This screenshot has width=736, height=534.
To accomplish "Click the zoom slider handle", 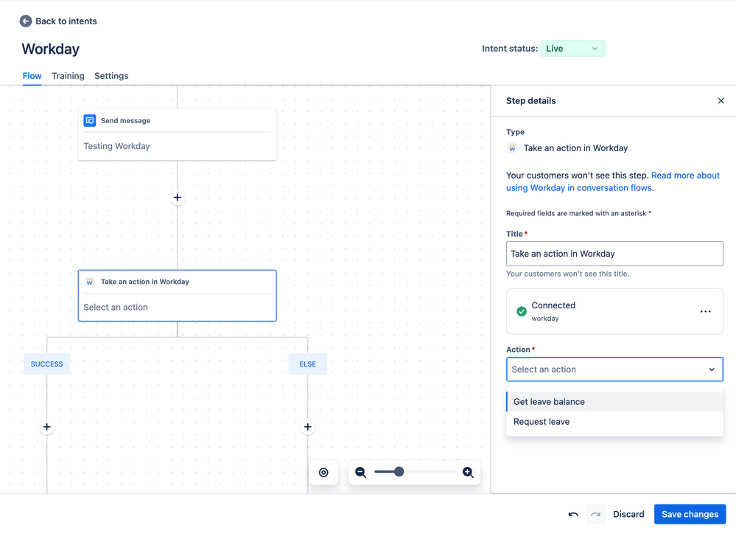I will tap(399, 471).
